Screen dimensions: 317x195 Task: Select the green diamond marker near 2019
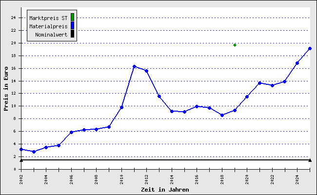235,45
